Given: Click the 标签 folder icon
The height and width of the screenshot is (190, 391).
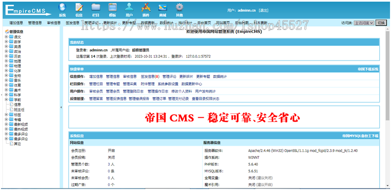Looking at the screenshot, I should [11, 114].
